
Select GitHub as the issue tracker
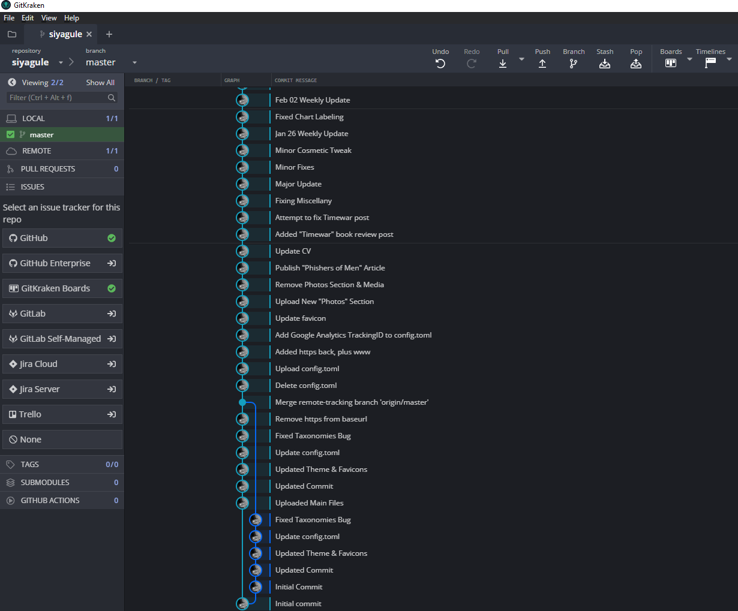[62, 238]
